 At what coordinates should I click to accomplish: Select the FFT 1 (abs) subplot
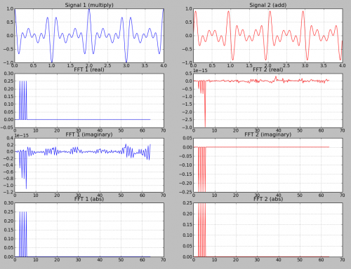(89, 230)
